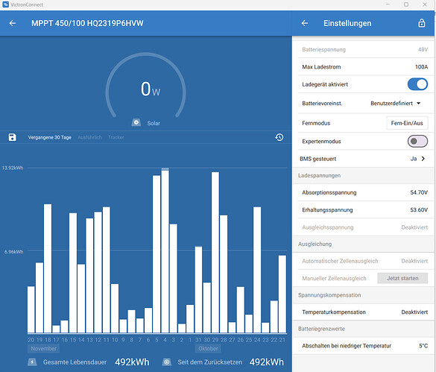Click the back arrow beside Einstellungen
The height and width of the screenshot is (372, 436).
305,23
